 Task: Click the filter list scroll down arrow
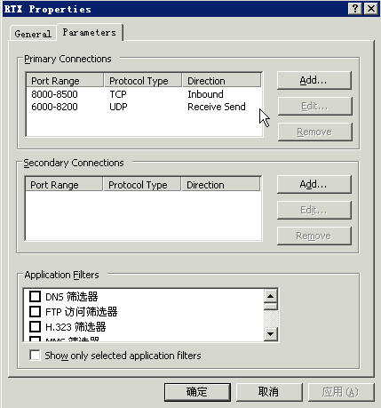tap(270, 334)
